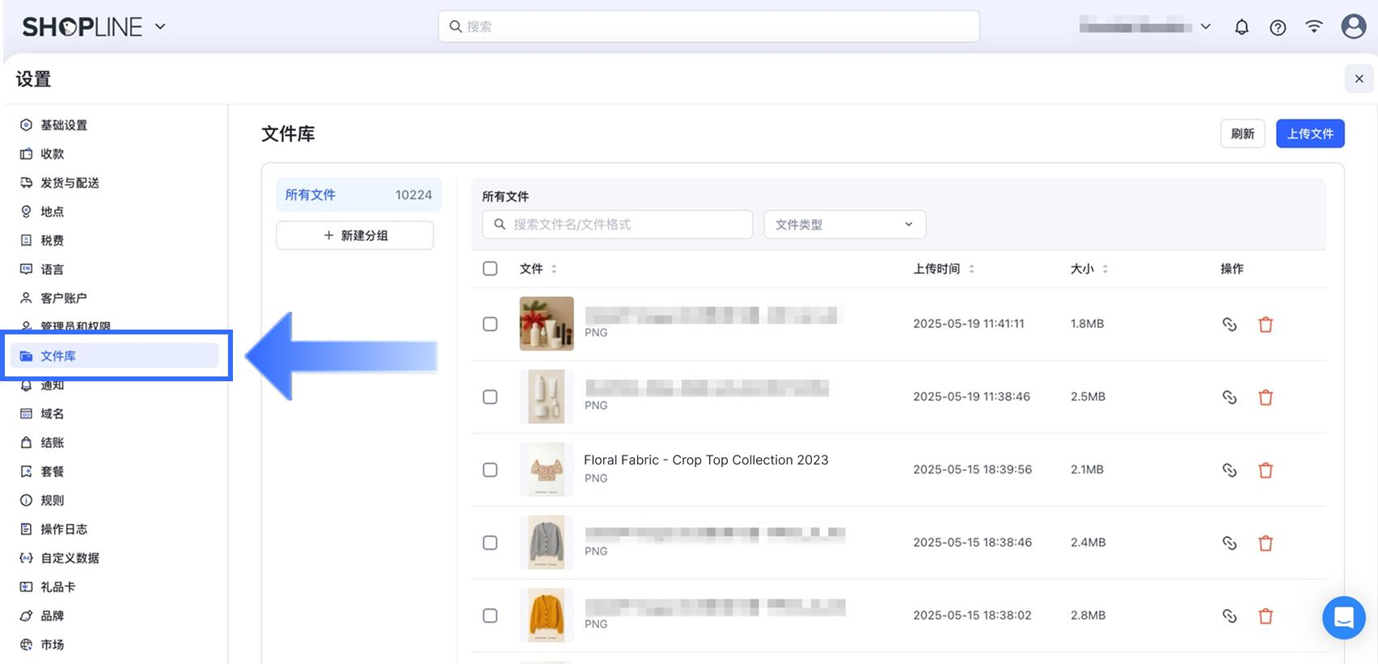Viewport: 1378px width, 664px height.
Task: Open 结账 in settings sidebar
Action: (52, 443)
